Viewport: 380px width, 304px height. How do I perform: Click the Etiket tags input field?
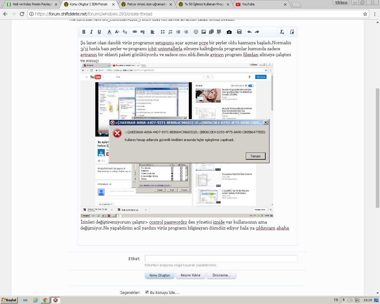tap(221, 259)
